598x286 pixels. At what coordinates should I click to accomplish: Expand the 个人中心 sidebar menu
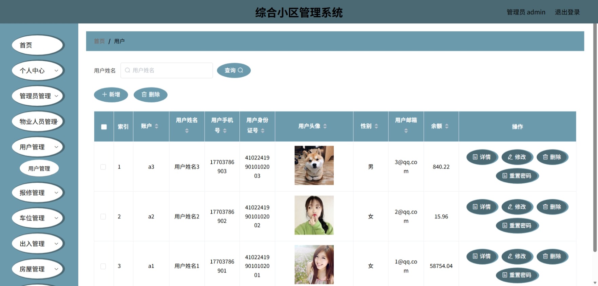[x=38, y=70]
